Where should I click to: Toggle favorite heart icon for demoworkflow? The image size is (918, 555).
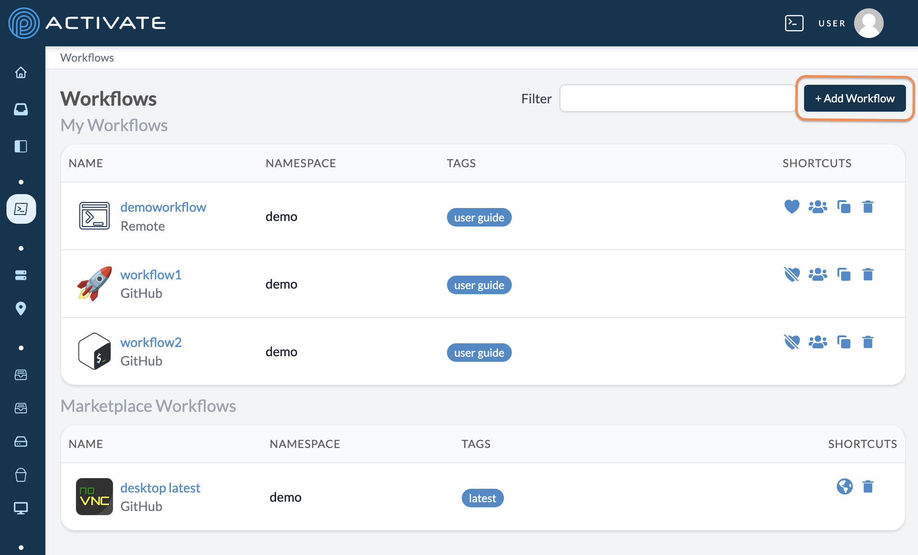coord(792,207)
